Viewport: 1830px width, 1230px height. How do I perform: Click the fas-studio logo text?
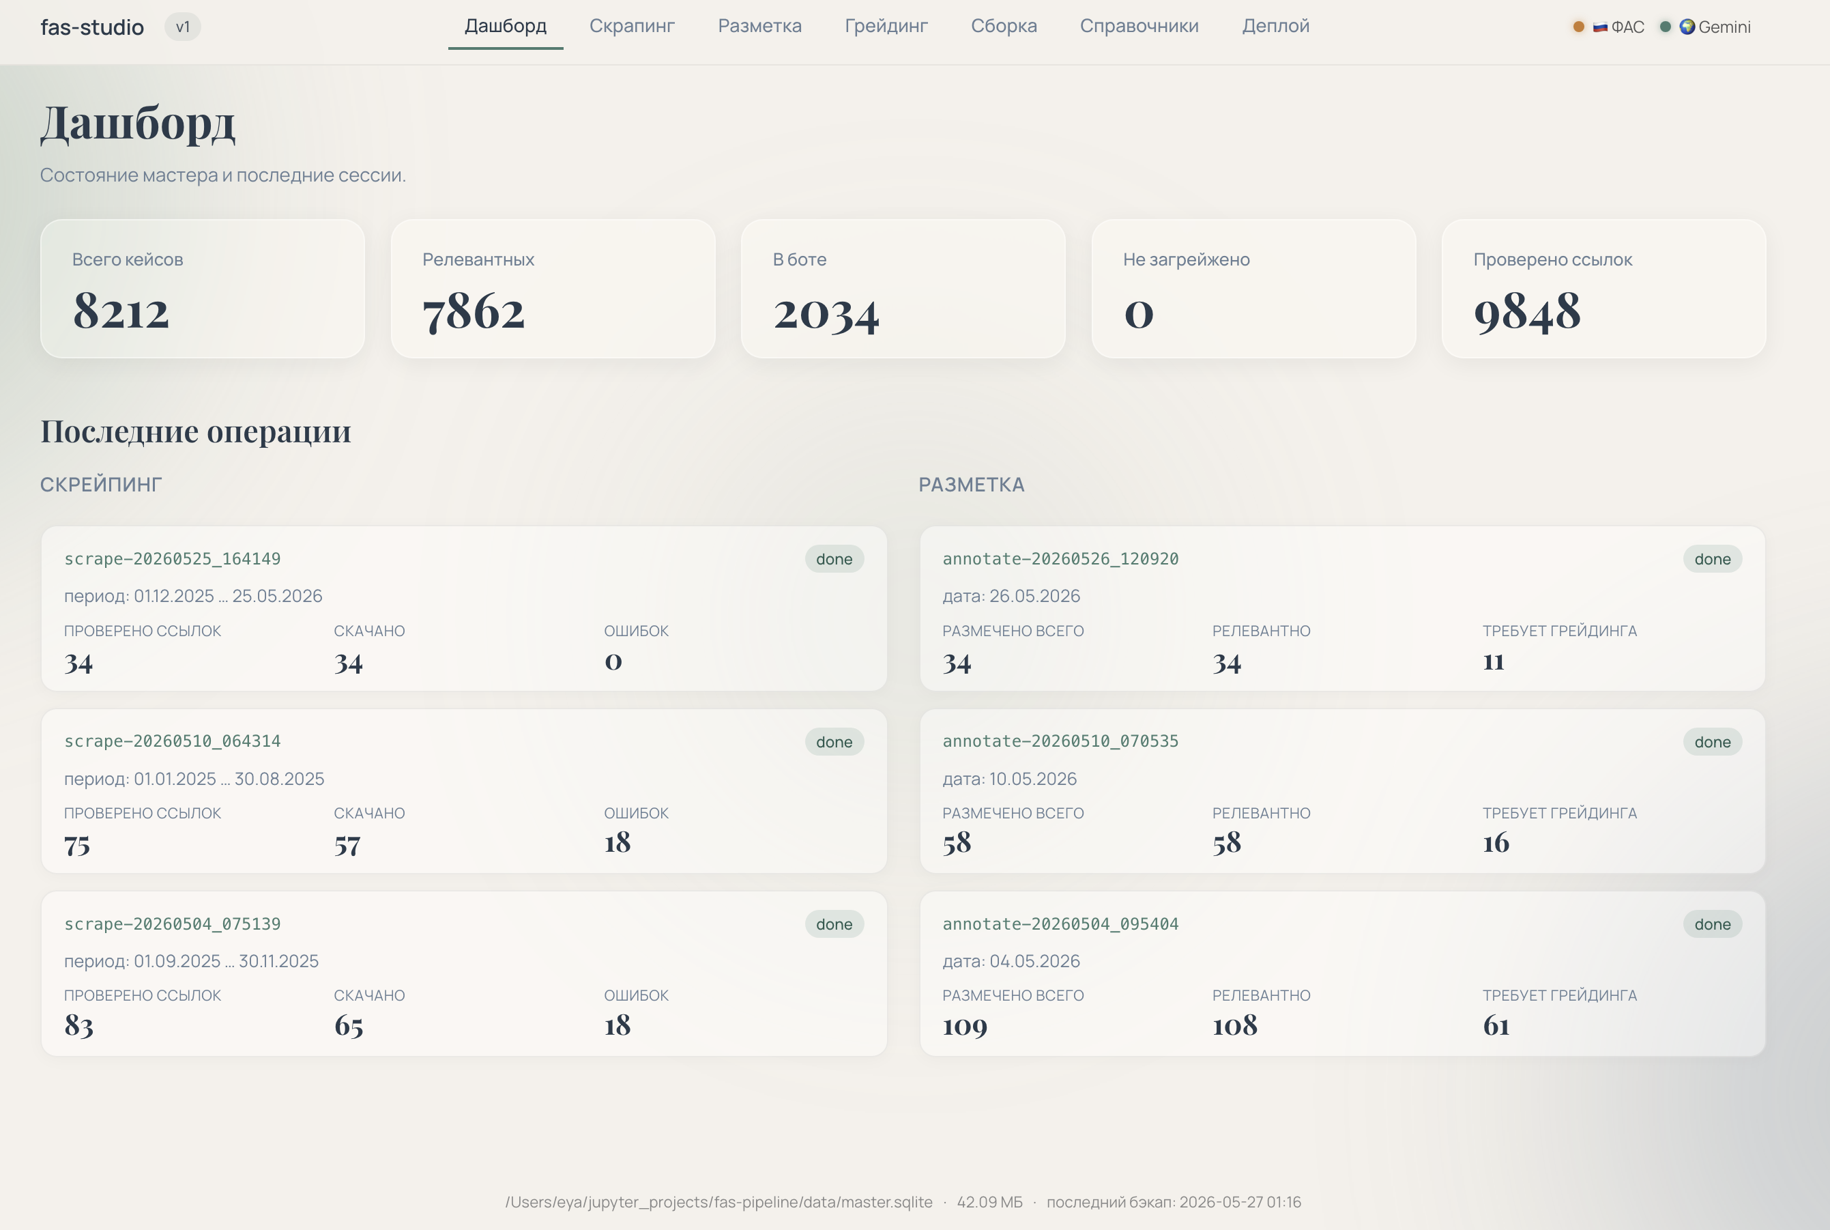coord(91,27)
